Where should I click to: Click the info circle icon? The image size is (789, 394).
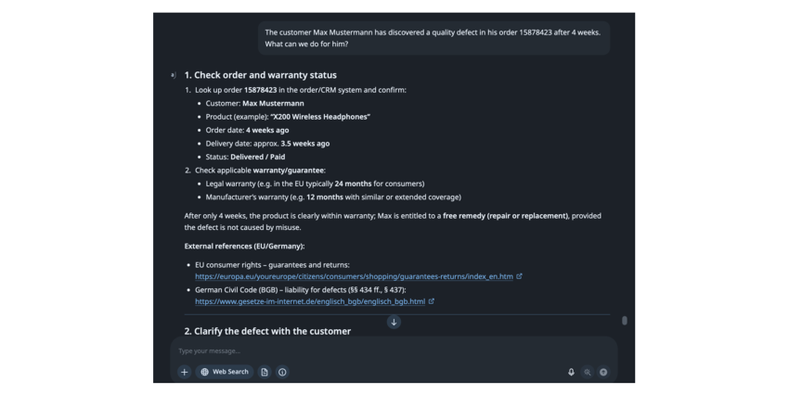(282, 372)
